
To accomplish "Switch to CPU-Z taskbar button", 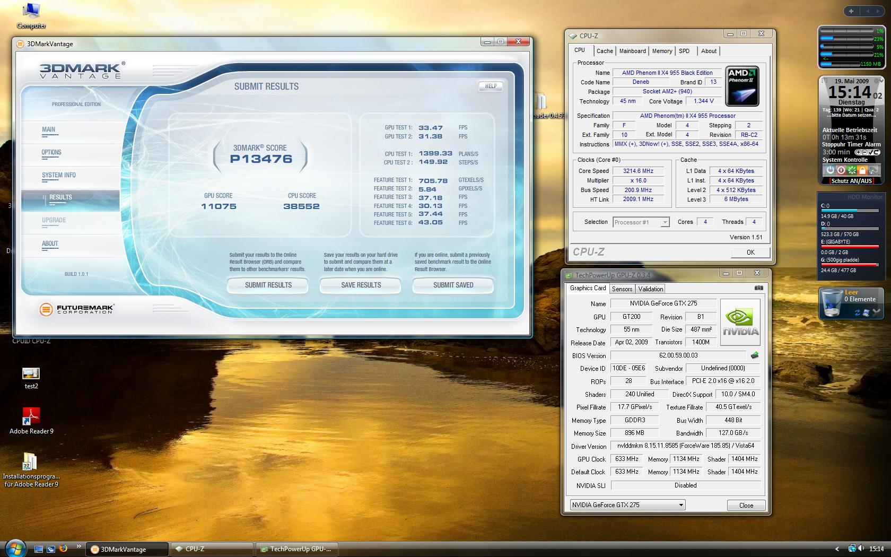I will pyautogui.click(x=212, y=549).
